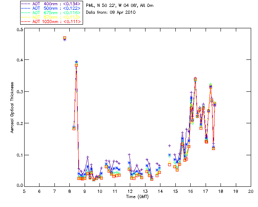
Task: Click the x-axis tick label 19
Action: pyautogui.click(x=236, y=191)
